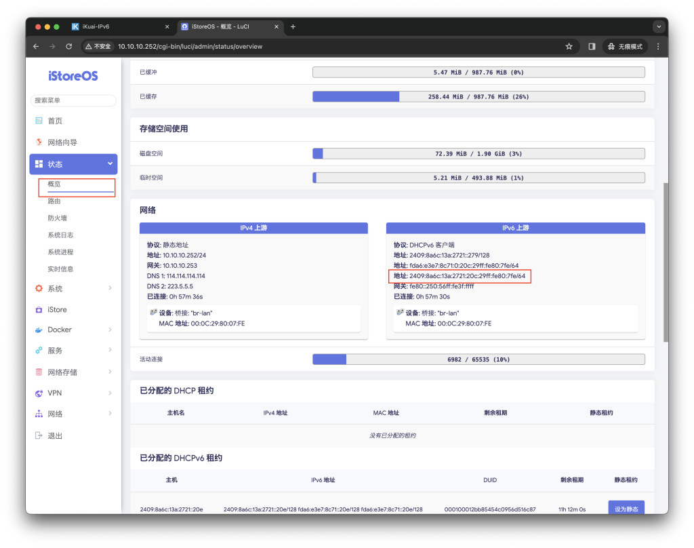Click the IPv4 br-lan device icon
The image size is (694, 548).
(x=154, y=313)
